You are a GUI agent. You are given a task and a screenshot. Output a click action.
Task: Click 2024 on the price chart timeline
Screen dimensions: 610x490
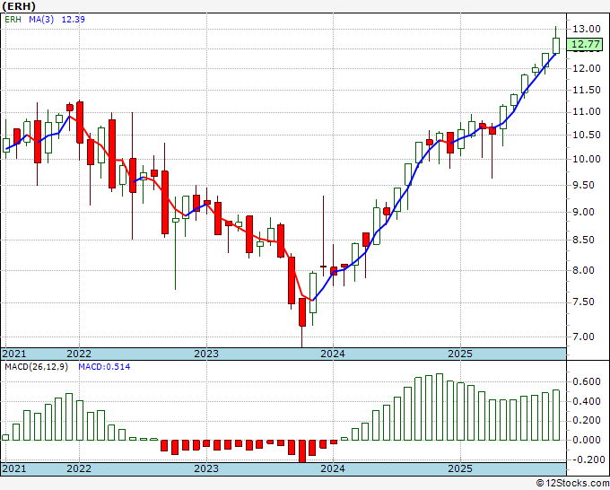(333, 354)
